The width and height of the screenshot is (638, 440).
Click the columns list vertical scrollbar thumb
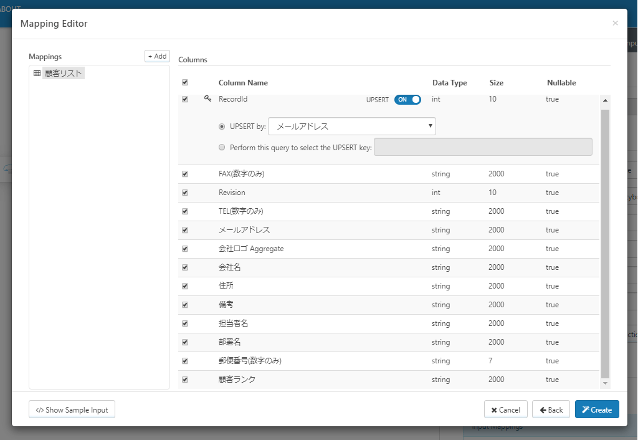pyautogui.click(x=606, y=244)
